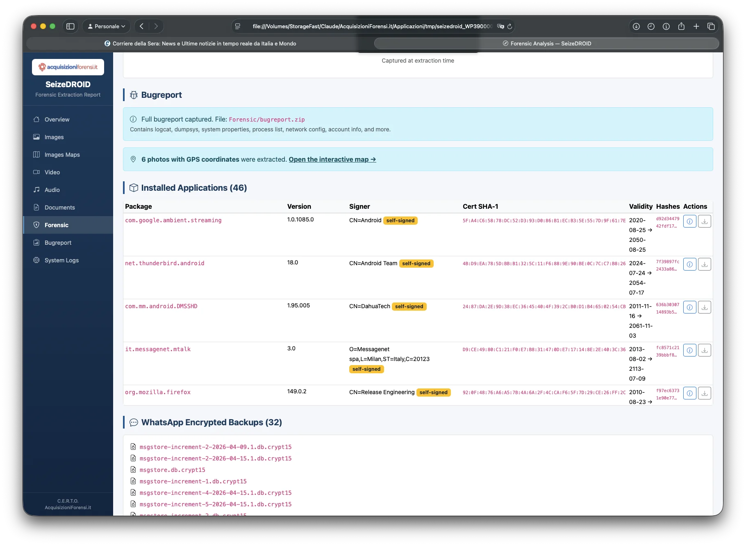
Task: Open msgstore.db.crypt15 backup file
Action: pos(172,470)
